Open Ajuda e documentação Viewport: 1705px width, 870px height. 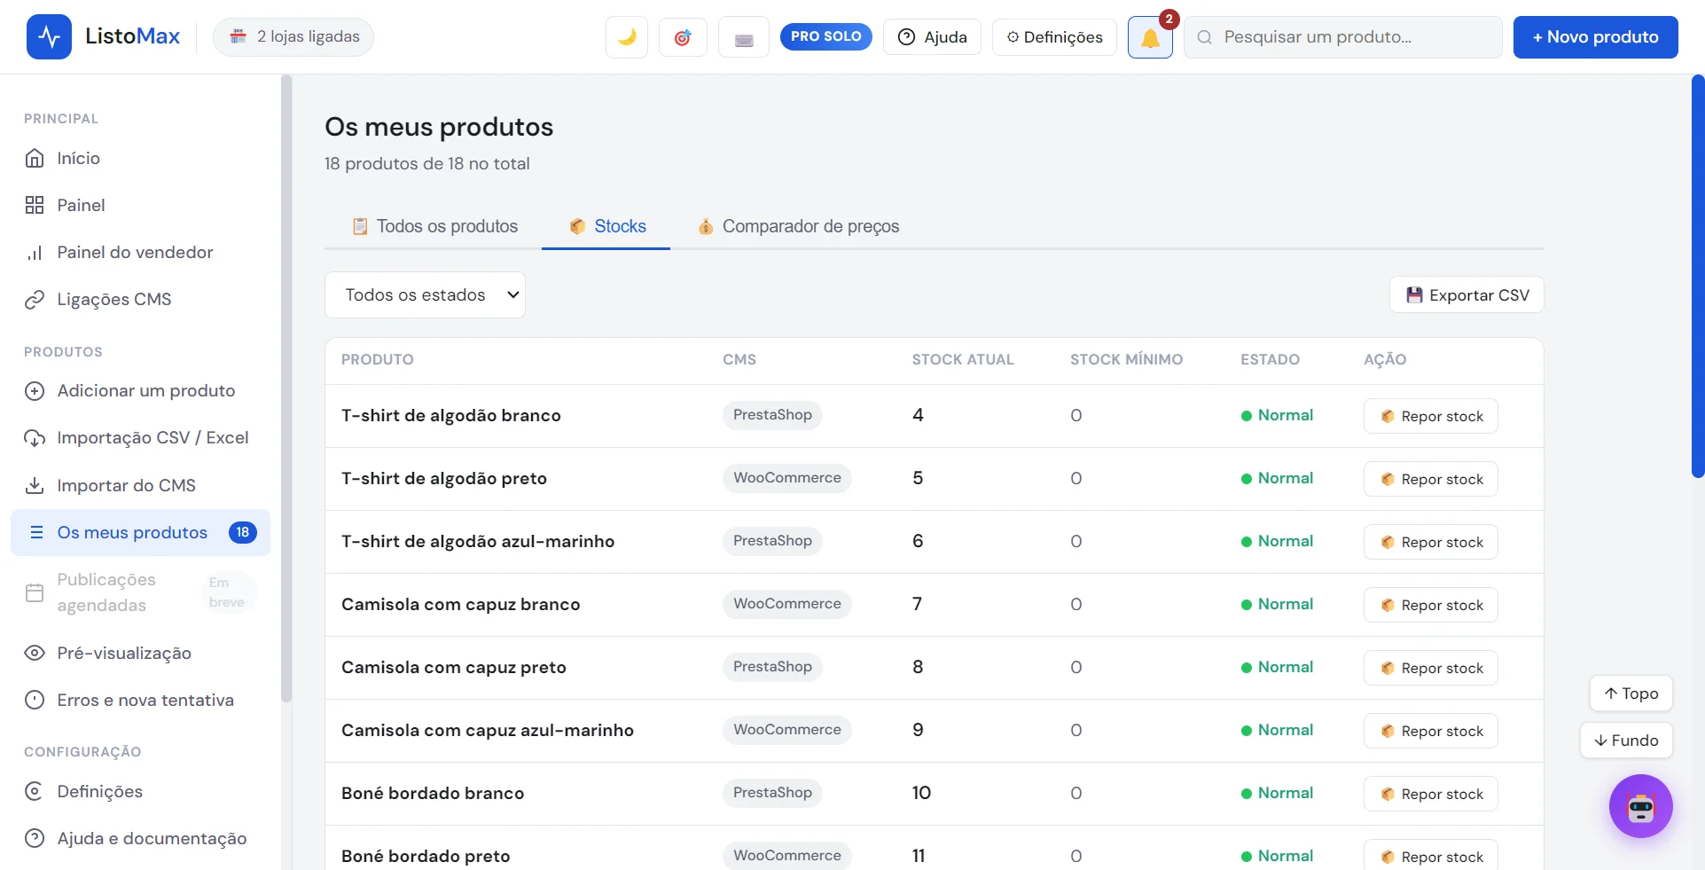click(142, 838)
